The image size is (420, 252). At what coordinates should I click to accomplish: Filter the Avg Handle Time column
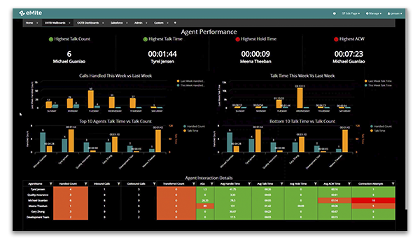click(x=249, y=183)
